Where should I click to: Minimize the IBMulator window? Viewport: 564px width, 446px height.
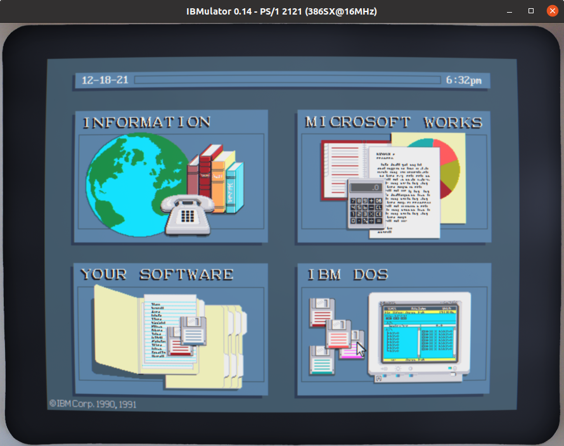tap(510, 11)
